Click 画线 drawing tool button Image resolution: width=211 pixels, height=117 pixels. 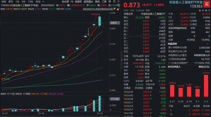97,2
